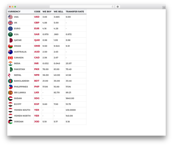Select the SAR currency code
Image resolution: width=173 pixels, height=146 pixels.
(x=37, y=34)
